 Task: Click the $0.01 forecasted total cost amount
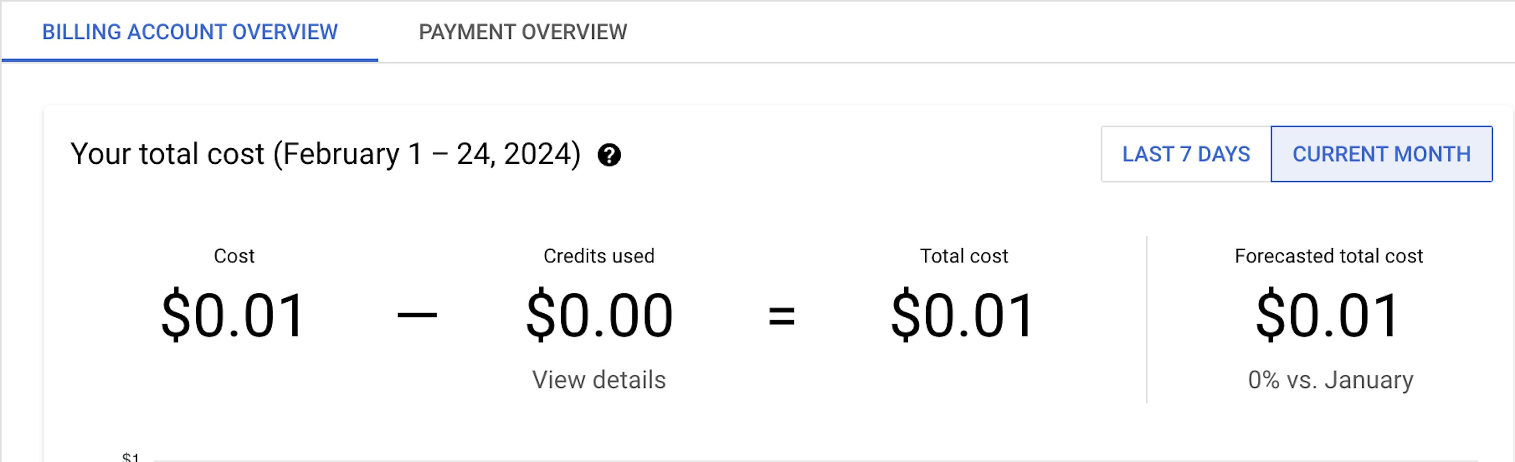click(1328, 316)
